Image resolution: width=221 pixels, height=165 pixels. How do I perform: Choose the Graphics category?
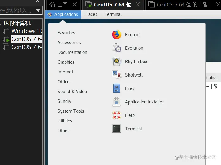66,62
